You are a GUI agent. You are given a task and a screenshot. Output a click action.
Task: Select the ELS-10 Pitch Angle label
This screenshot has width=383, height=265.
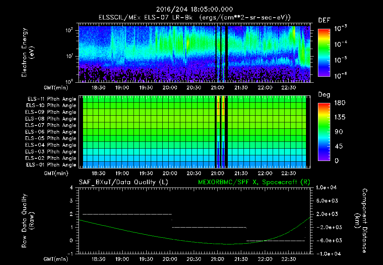51,106
